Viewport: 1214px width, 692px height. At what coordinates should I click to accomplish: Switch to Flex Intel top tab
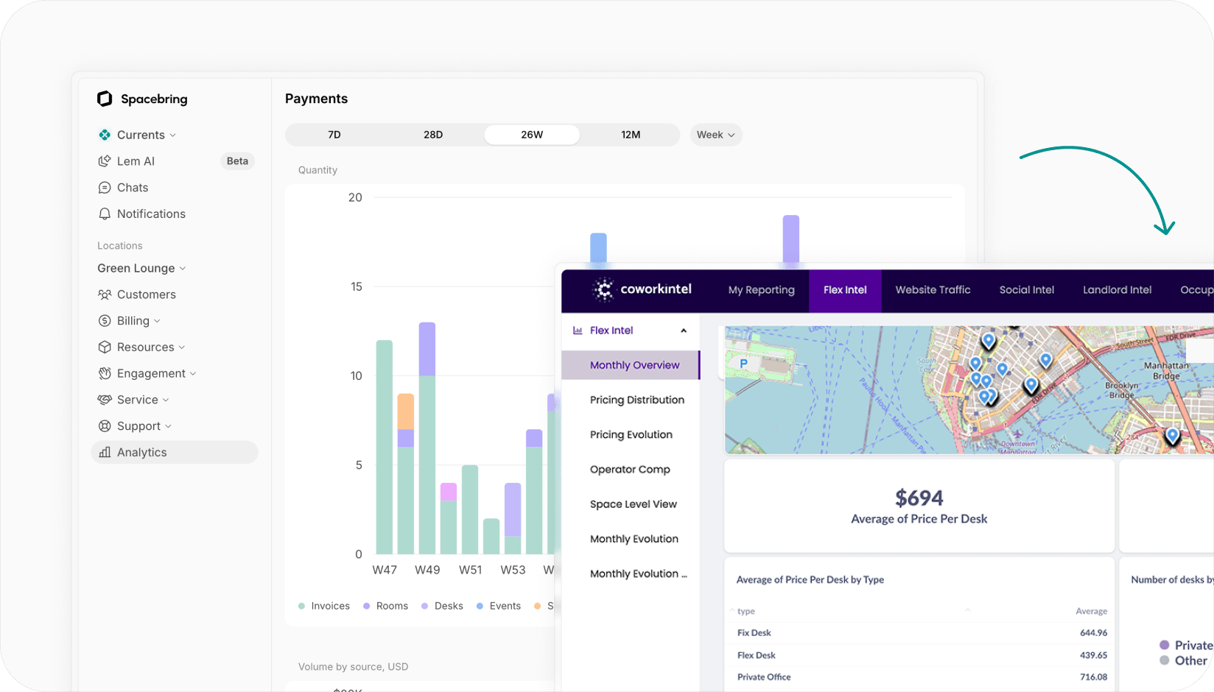coord(845,290)
